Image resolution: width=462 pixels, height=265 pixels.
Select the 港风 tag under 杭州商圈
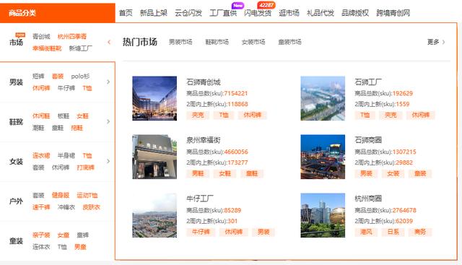point(366,232)
